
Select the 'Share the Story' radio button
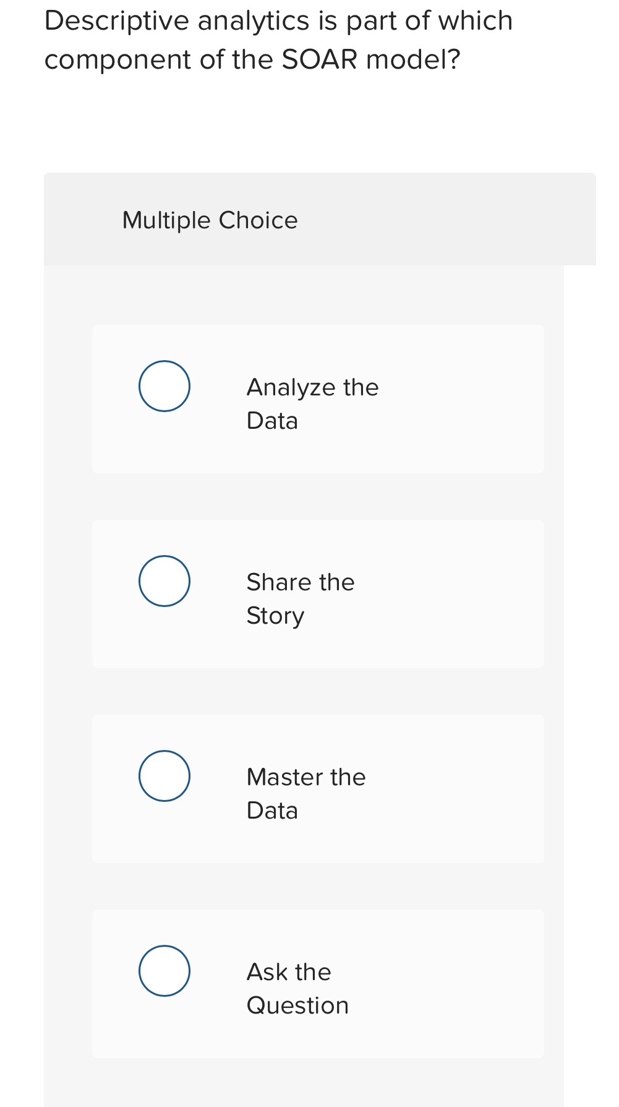pyautogui.click(x=164, y=580)
